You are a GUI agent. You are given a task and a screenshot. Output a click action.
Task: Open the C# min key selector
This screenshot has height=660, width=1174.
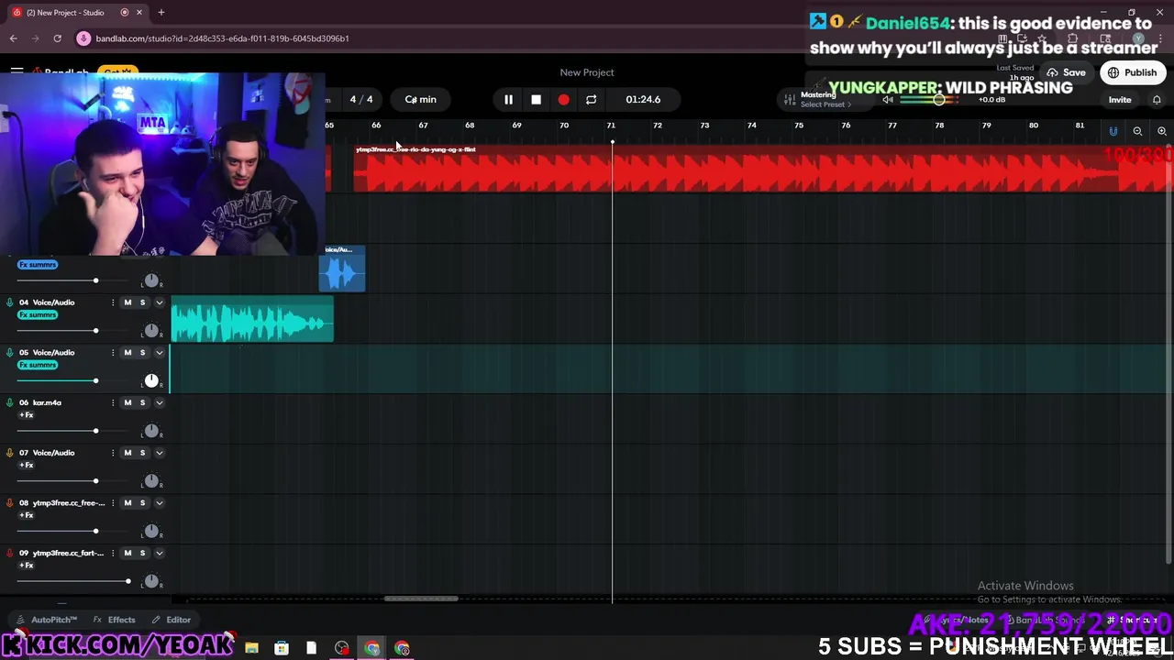pos(420,99)
